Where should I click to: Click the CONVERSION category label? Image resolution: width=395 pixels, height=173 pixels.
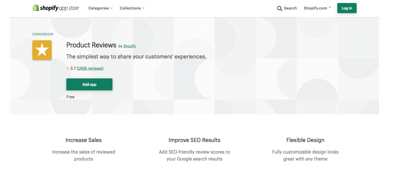click(x=43, y=34)
